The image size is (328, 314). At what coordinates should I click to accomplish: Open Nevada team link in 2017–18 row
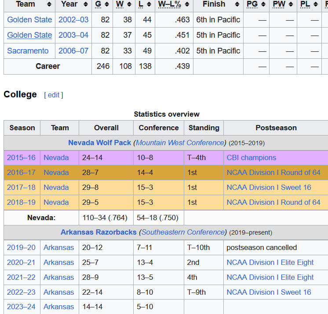(56, 188)
